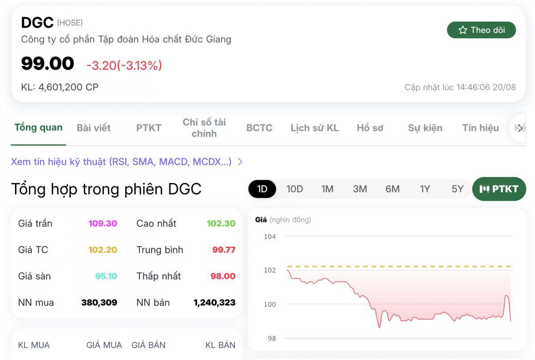Viewport: 535px width, 360px height.
Task: View the BCTC tab
Action: (259, 128)
